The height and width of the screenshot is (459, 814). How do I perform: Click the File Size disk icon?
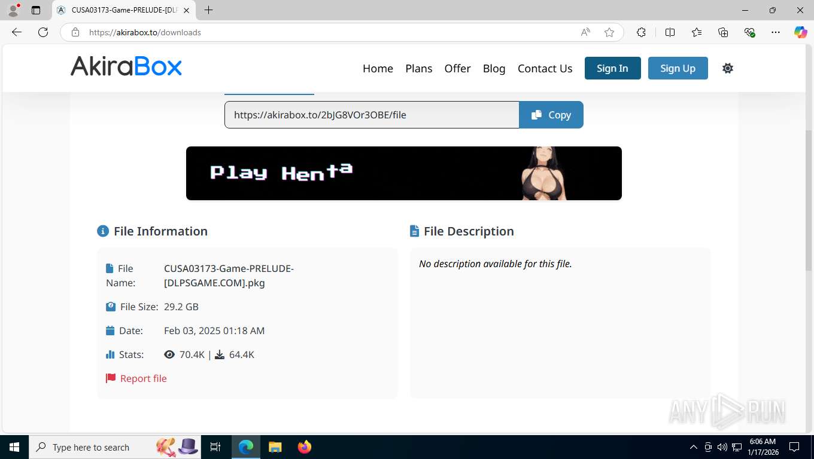(x=111, y=307)
